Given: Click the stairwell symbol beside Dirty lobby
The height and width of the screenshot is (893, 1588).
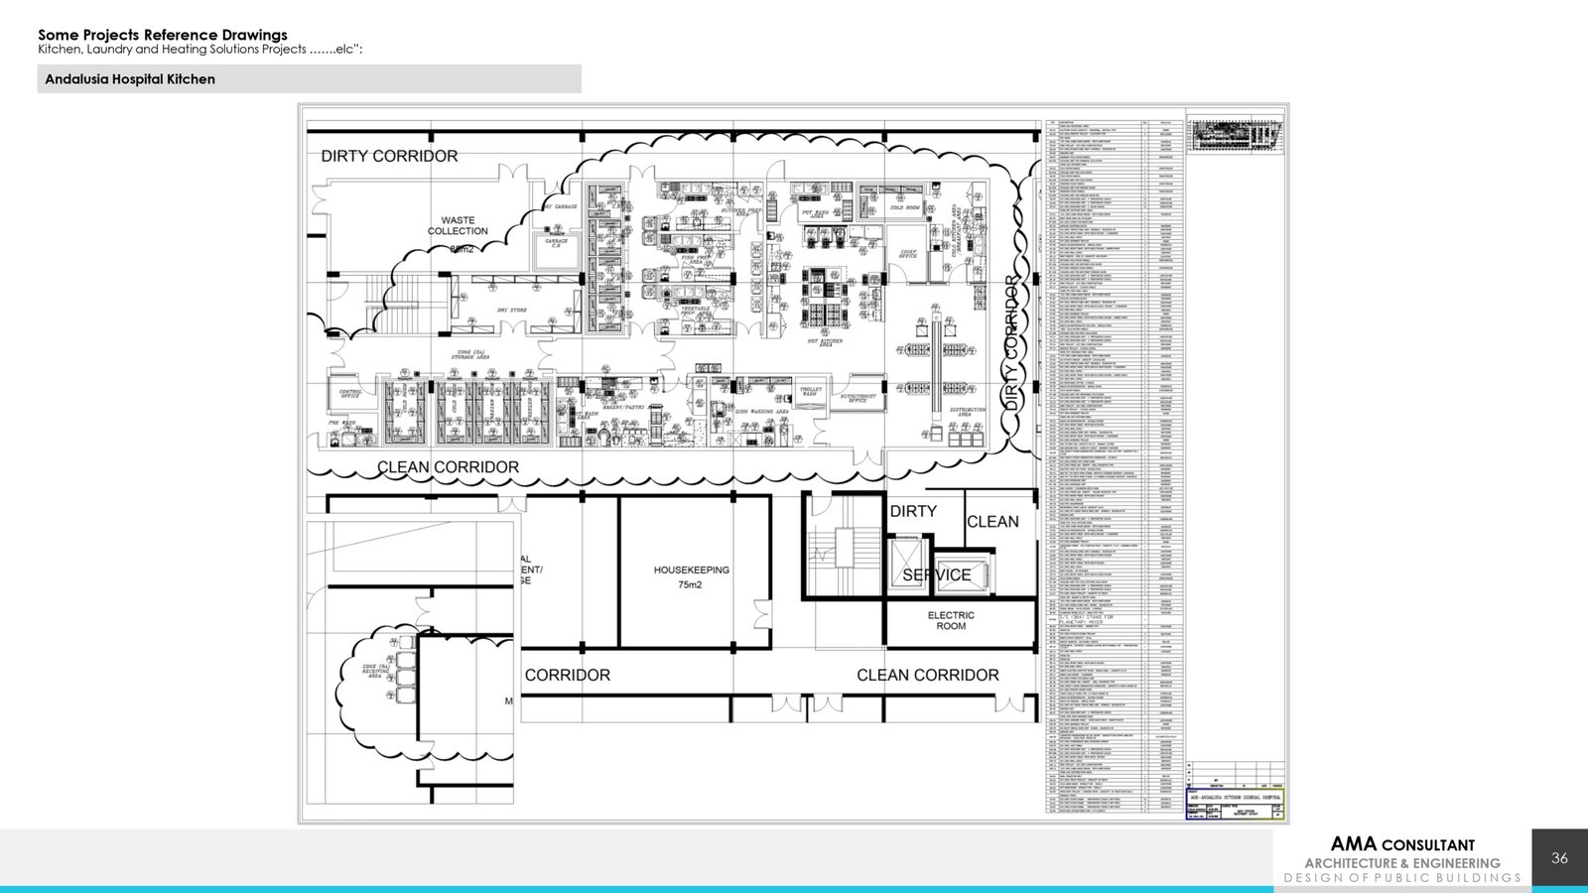Looking at the screenshot, I should (x=845, y=547).
